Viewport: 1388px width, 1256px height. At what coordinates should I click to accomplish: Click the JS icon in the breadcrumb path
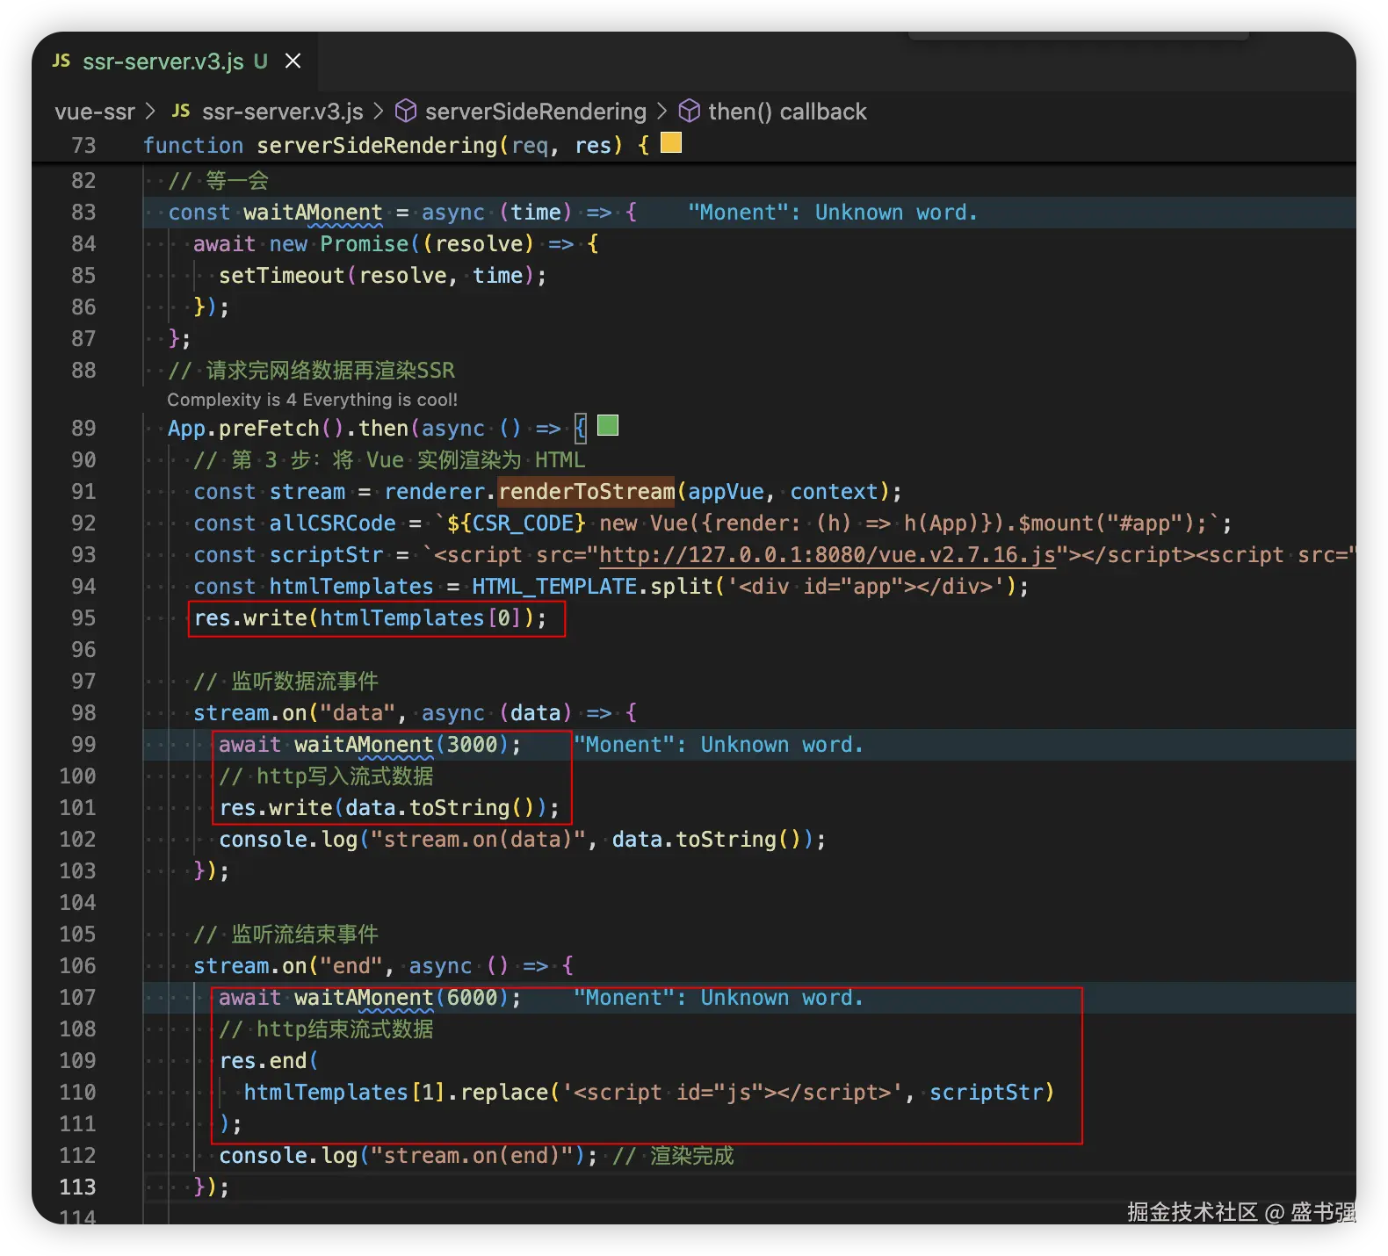(x=181, y=111)
